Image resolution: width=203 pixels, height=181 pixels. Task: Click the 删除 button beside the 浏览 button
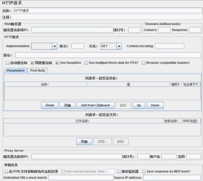click(x=121, y=141)
